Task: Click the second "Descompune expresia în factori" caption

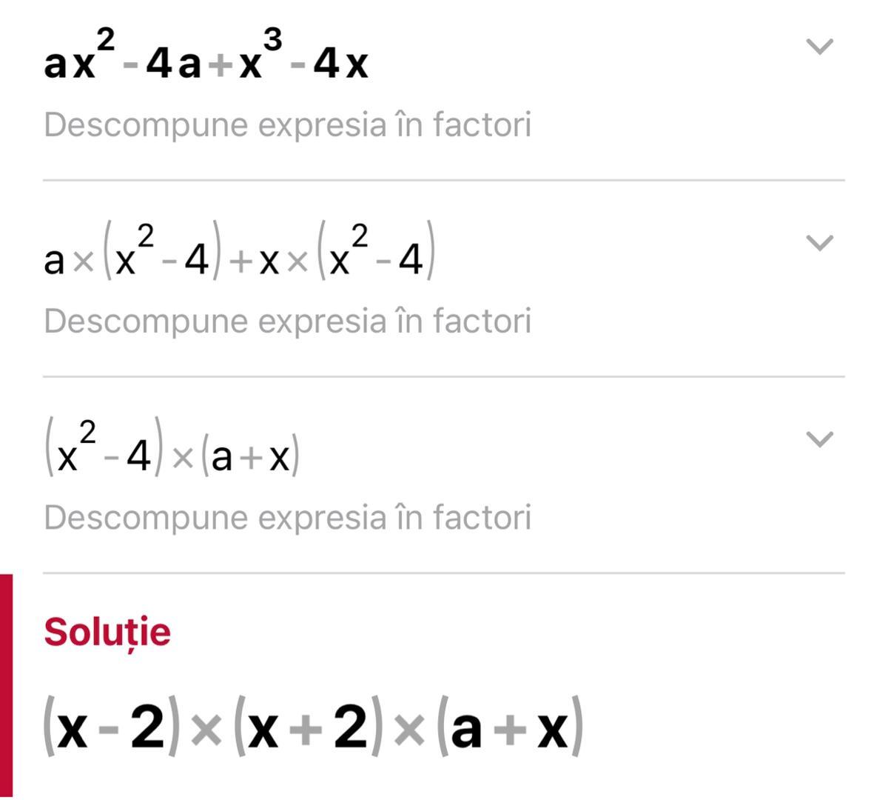Action: tap(287, 321)
